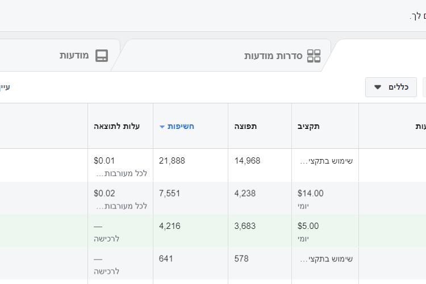Switch to the מודעות tab
The width and height of the screenshot is (426, 284).
[74, 56]
